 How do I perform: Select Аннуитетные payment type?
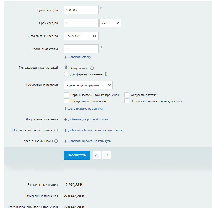point(66,68)
